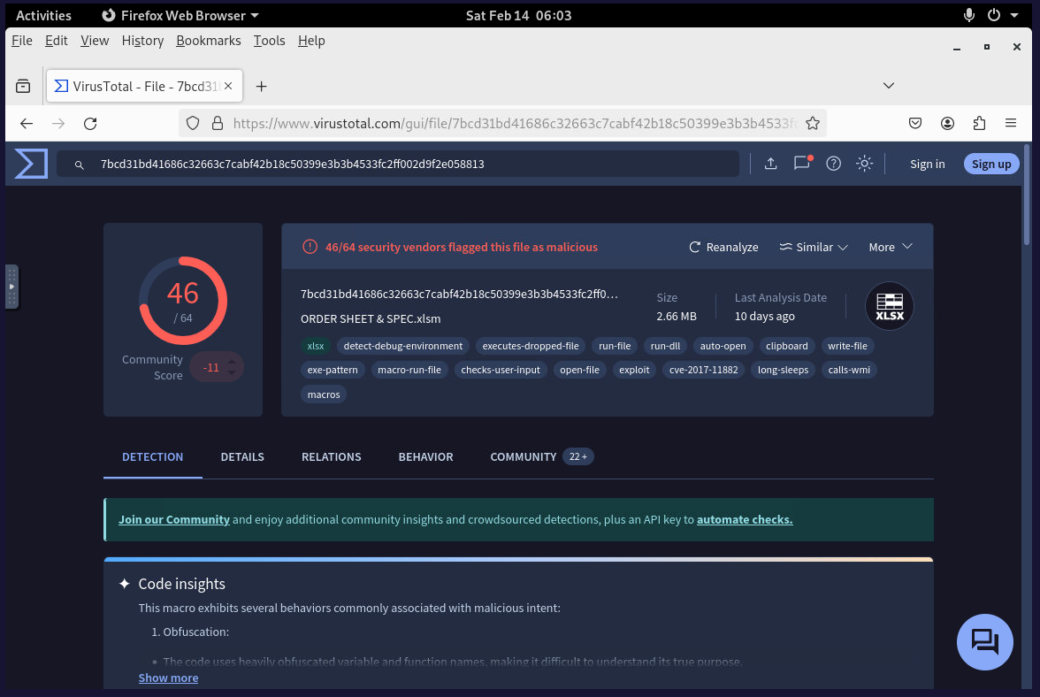Bookmark this page with star icon

coord(813,123)
